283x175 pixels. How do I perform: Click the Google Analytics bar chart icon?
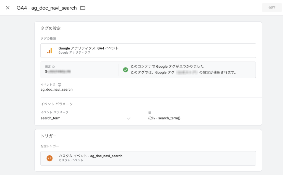click(49, 51)
